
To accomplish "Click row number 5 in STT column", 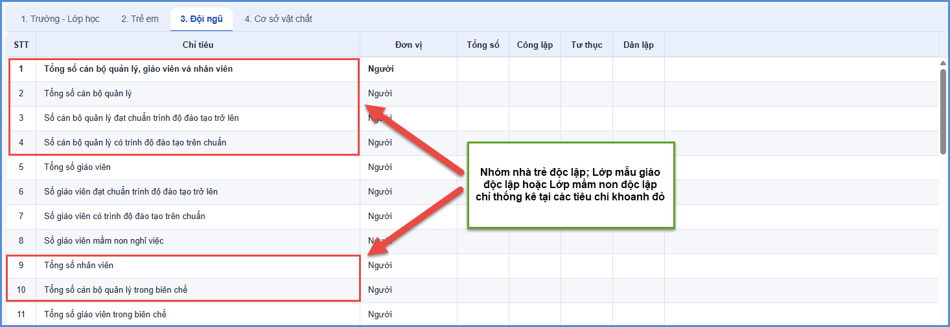I will pos(21,167).
